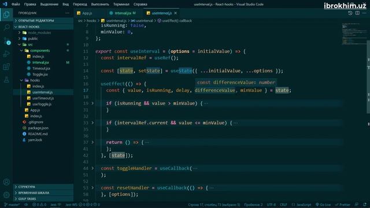Image resolution: width=370 pixels, height=208 pixels.
Task: Click the master branch indicator in status bar
Action: pos(12,205)
